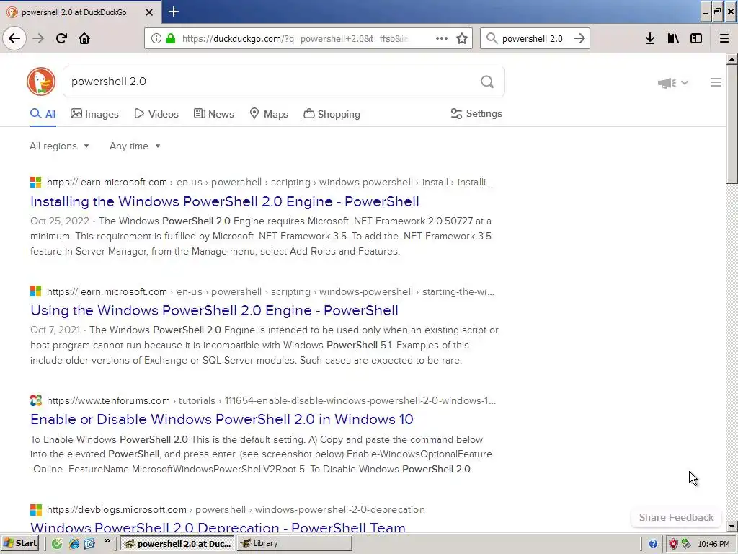Image resolution: width=738 pixels, height=554 pixels.
Task: Open Windows PowerShell 2.0 Deprecation link
Action: (218, 527)
